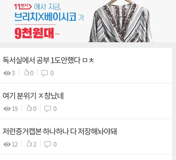Click the thumbs-up icon on first post
Screen dimensions: 176x160
pos(27,72)
